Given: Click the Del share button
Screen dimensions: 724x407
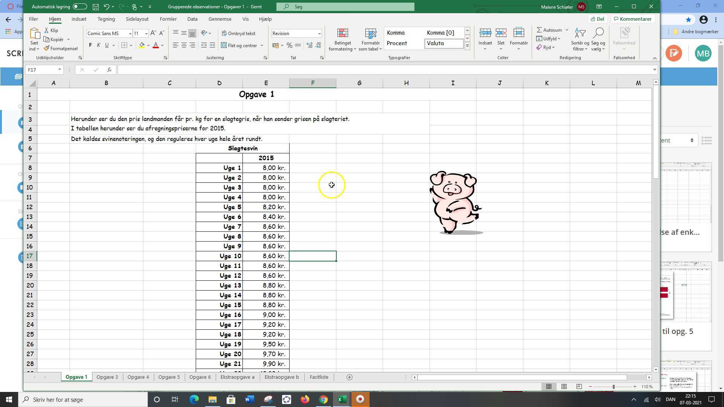Looking at the screenshot, I should click(598, 19).
